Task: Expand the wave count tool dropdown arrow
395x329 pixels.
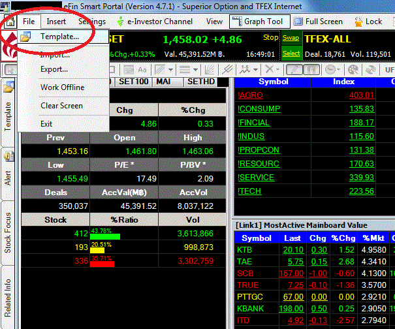Action: click(x=256, y=70)
